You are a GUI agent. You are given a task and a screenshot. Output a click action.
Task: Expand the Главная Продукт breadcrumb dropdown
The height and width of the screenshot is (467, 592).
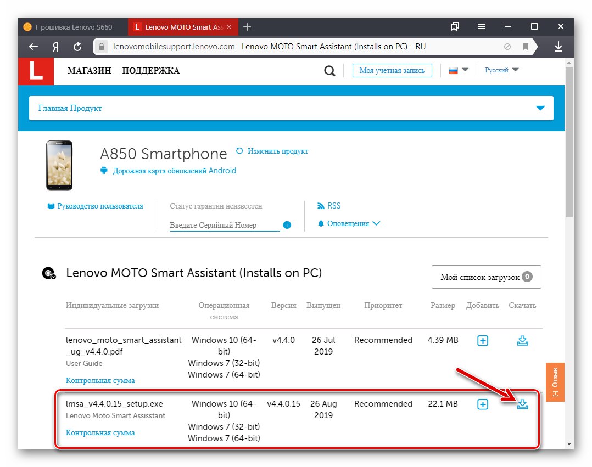tap(540, 108)
